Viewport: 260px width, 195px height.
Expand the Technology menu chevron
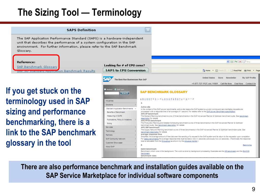(135, 131)
